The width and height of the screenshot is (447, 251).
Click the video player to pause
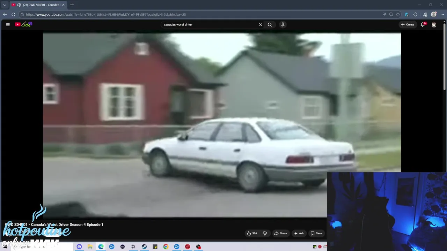(222, 125)
